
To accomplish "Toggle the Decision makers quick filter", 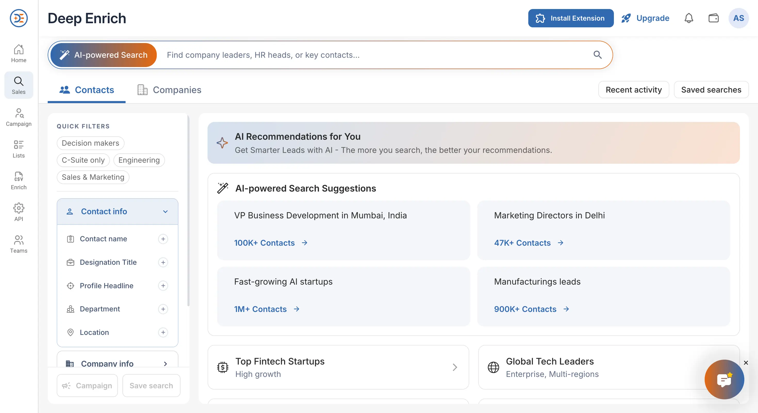I will point(90,143).
